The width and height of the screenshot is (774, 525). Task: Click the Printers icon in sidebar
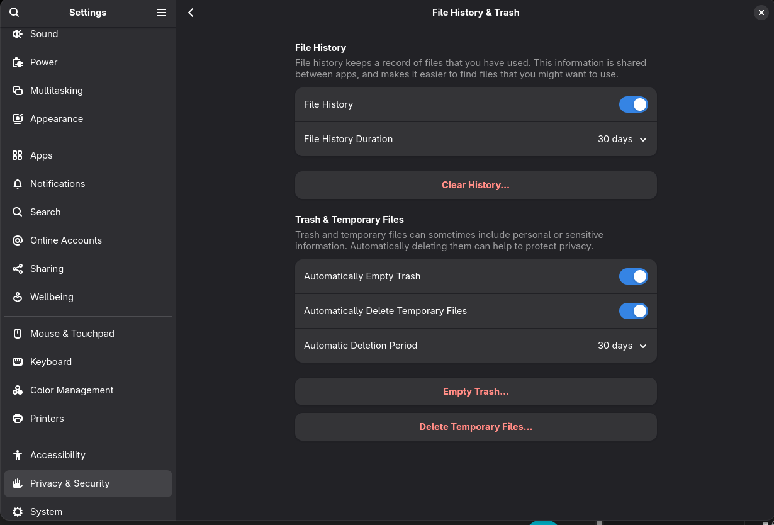[x=18, y=419]
